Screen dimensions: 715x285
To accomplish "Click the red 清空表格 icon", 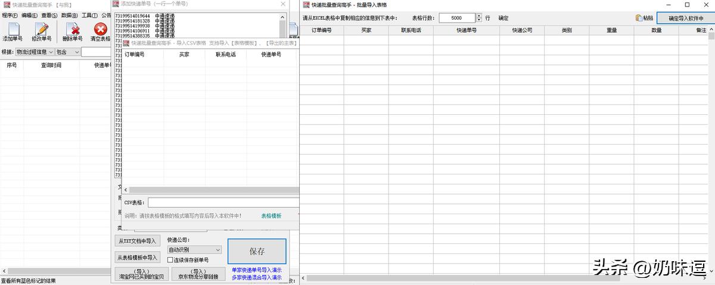I will pyautogui.click(x=101, y=29).
